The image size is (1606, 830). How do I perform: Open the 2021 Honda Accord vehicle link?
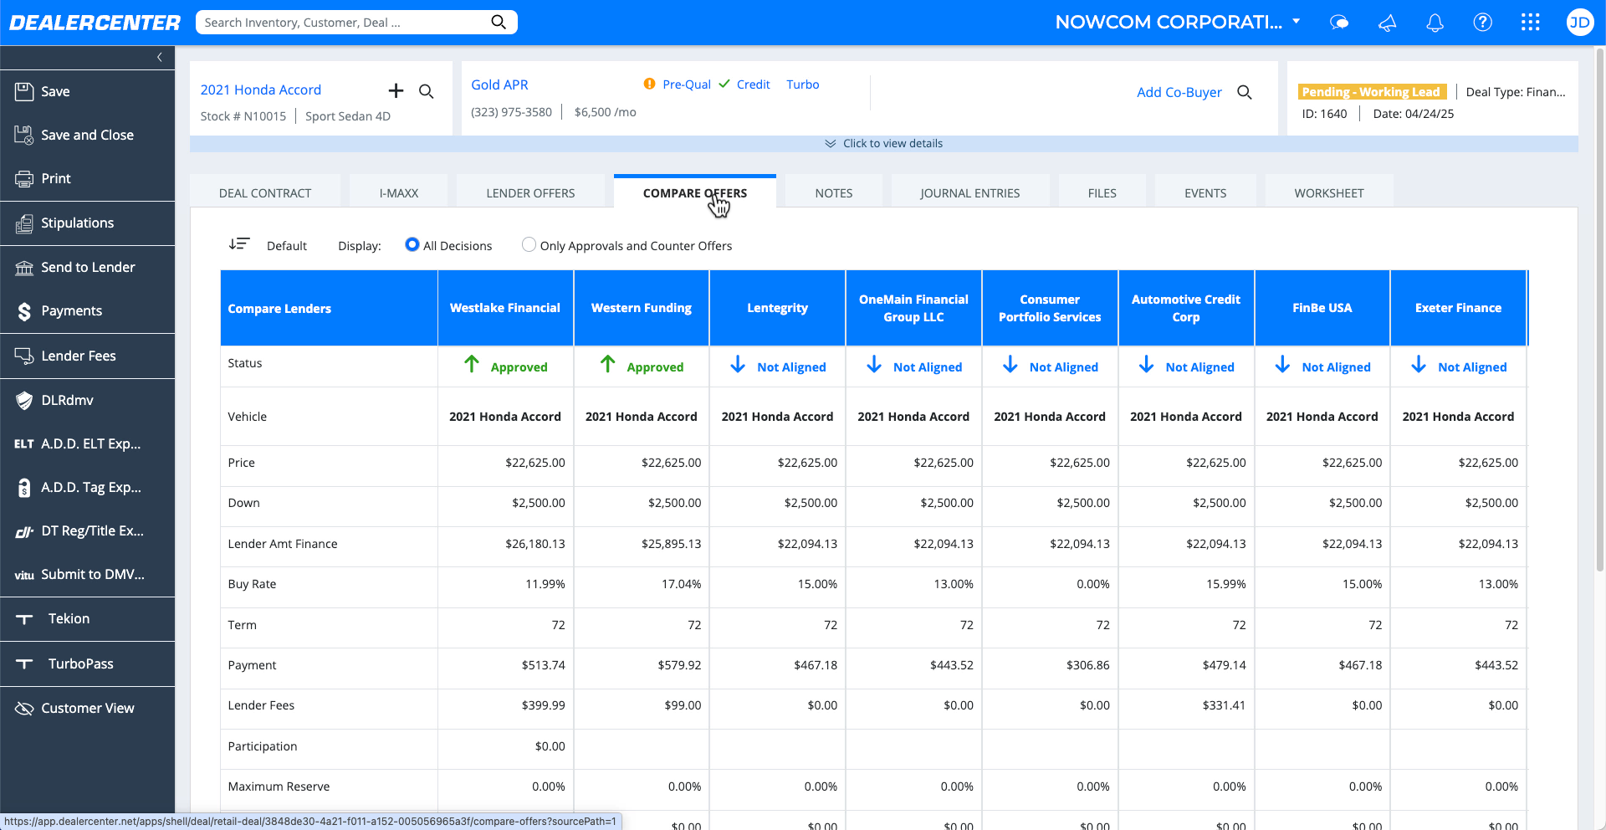tap(261, 90)
